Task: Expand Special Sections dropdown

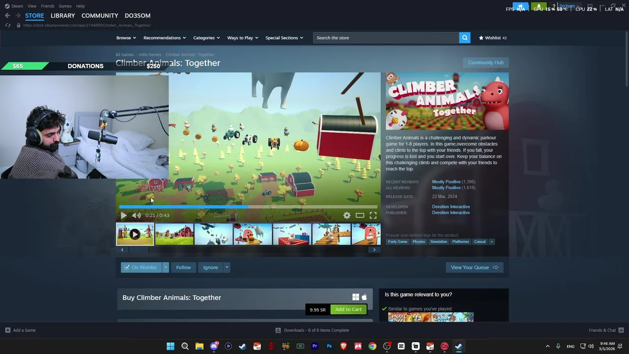Action: coord(284,38)
